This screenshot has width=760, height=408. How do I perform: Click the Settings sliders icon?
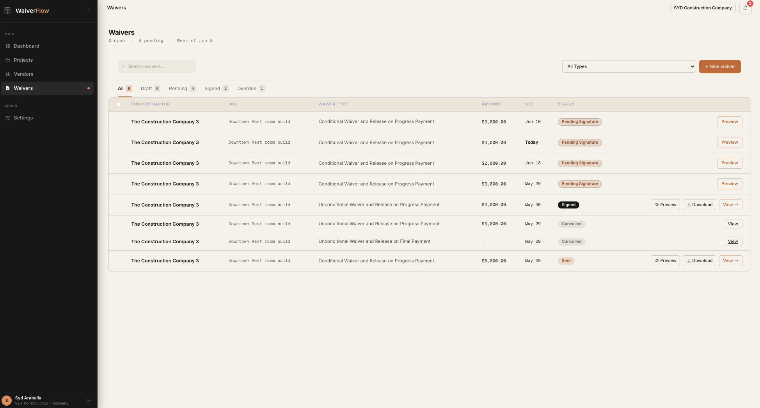coord(7,118)
